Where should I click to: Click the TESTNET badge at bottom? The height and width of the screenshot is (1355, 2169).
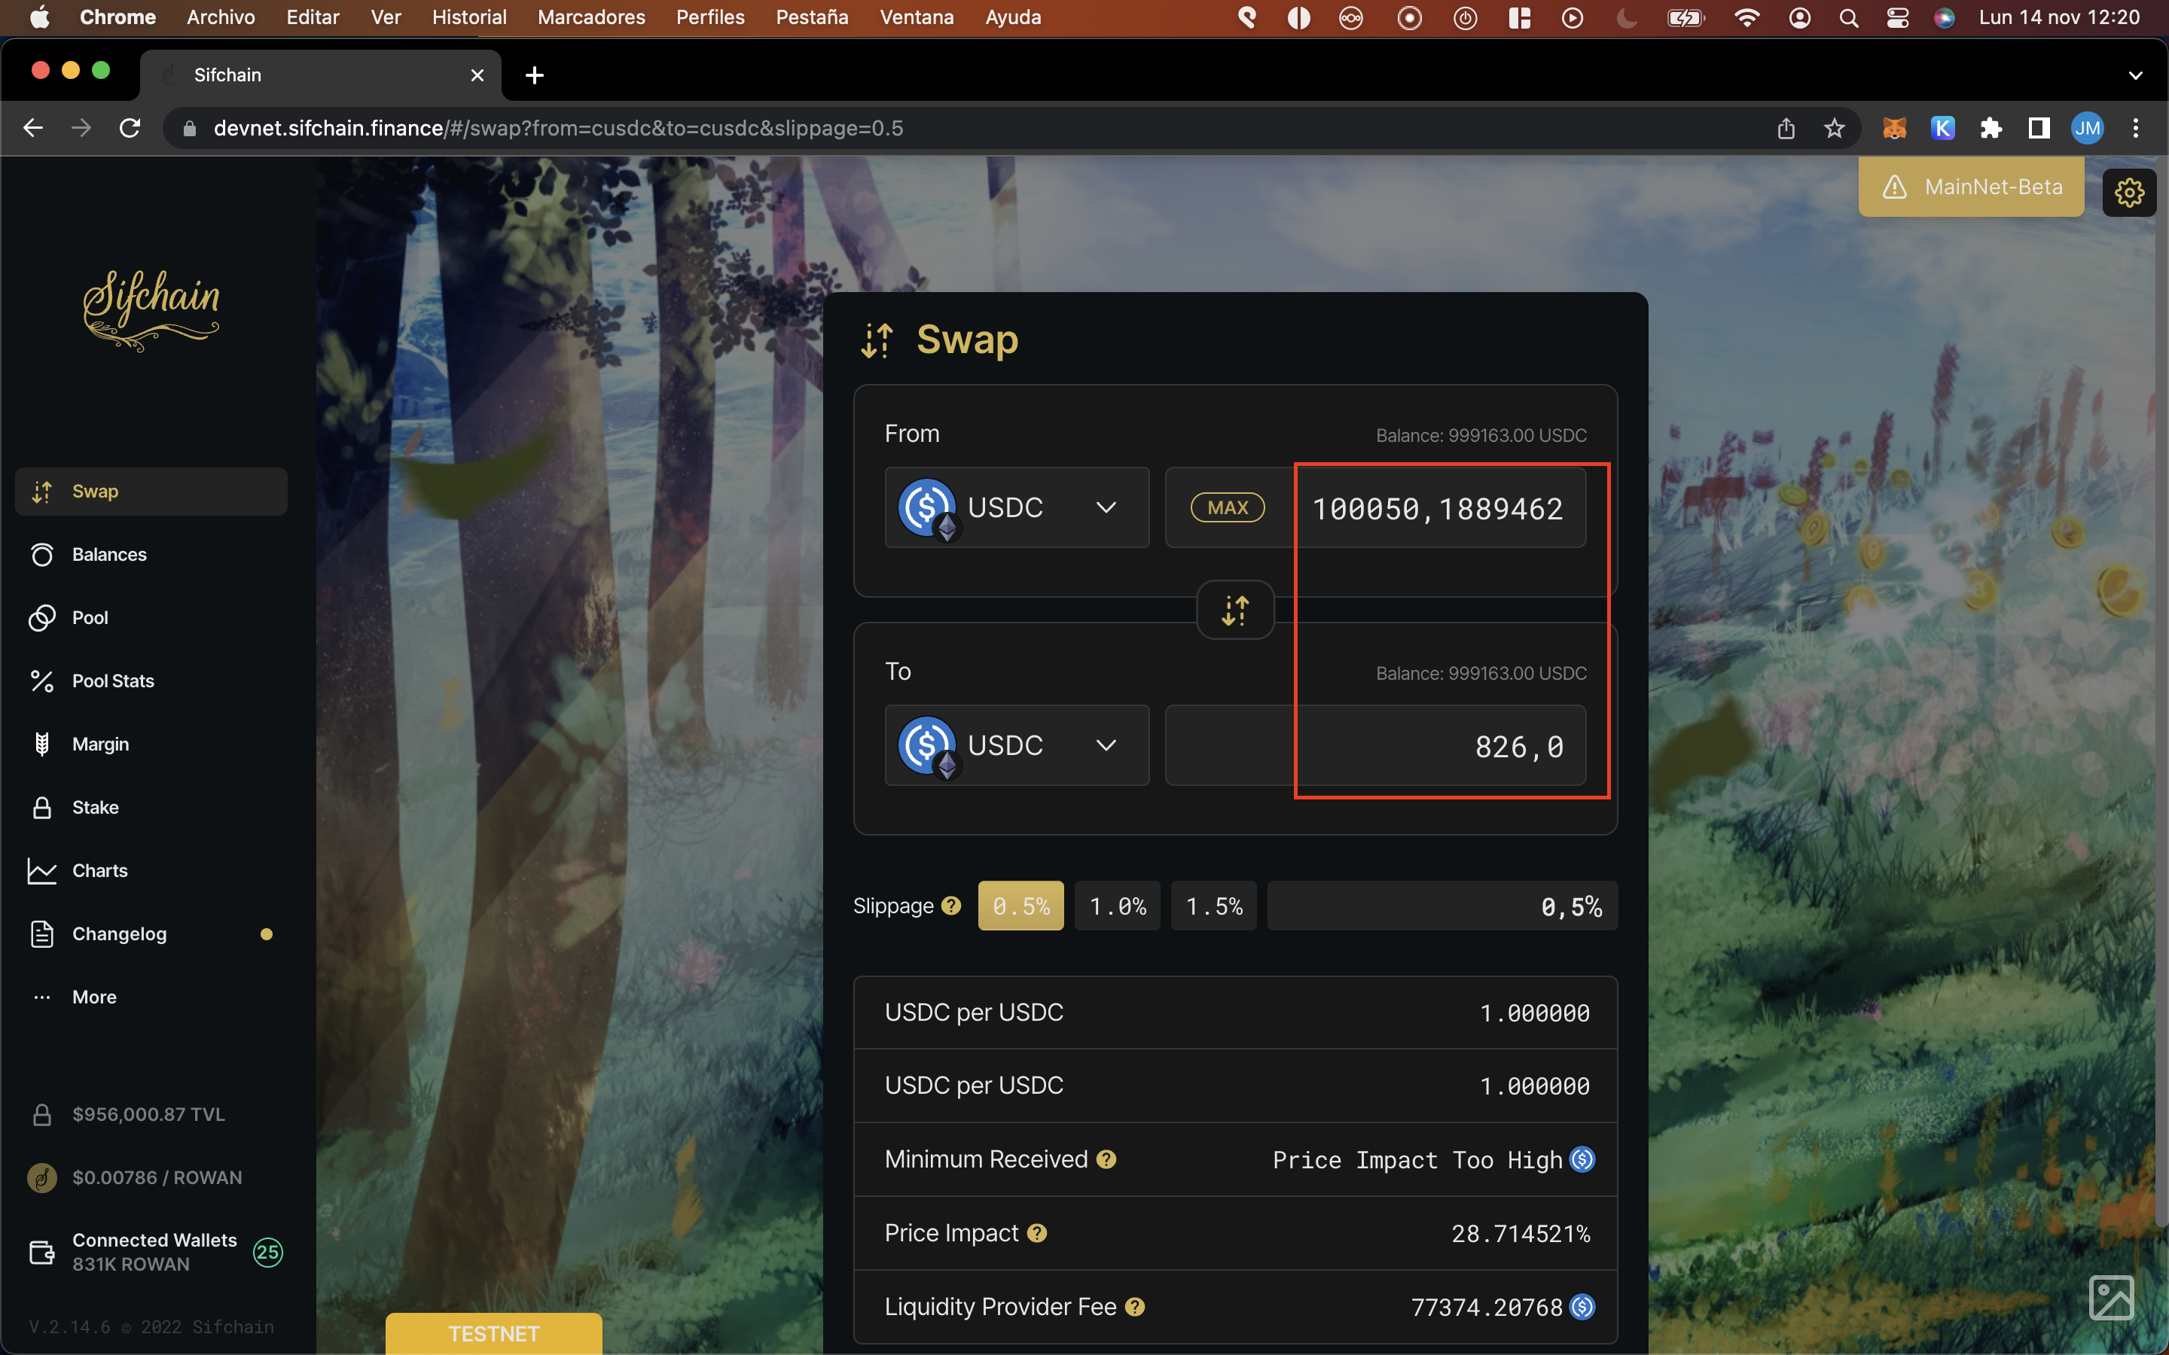click(494, 1333)
